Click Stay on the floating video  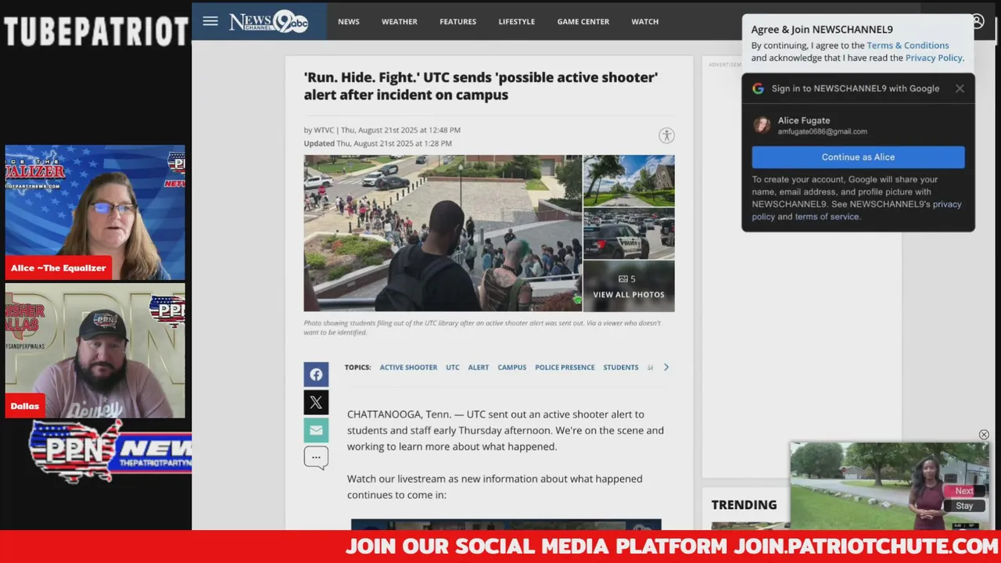click(964, 506)
